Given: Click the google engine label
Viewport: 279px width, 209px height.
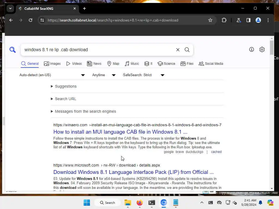Looking at the screenshot, I should (169, 152).
